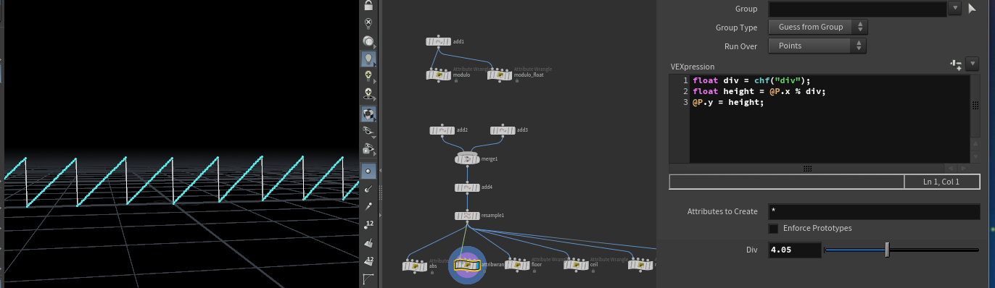Click the highlighted attribwrangle node
The image size is (995, 288).
point(467,266)
